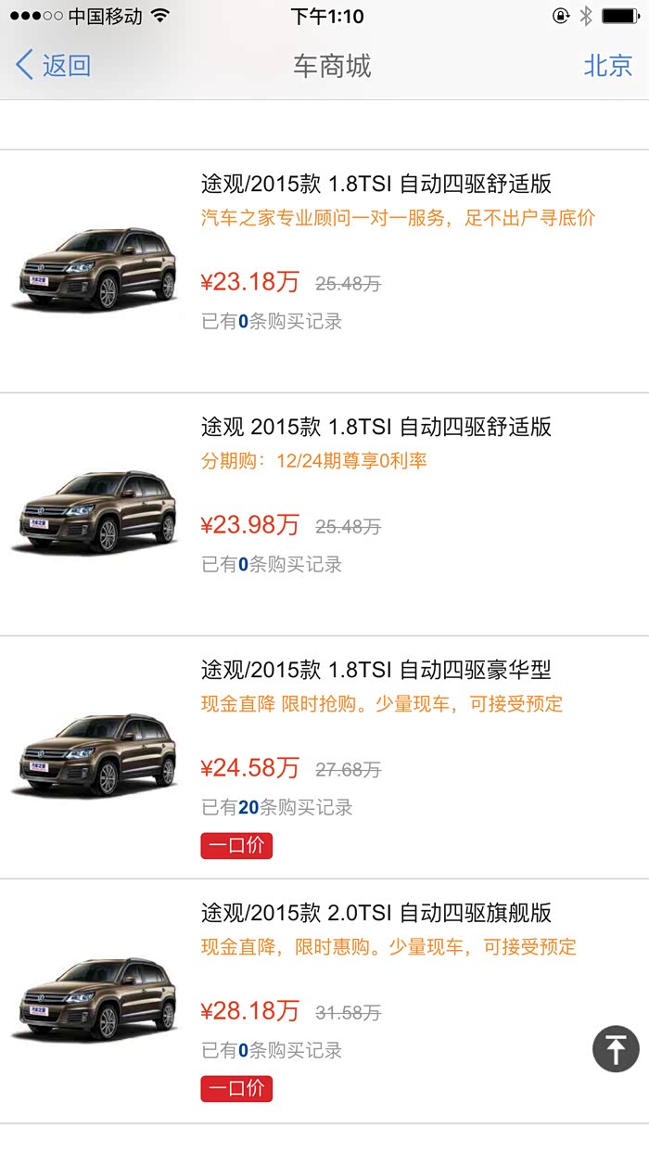
Task: Open city selector 北京
Action: pyautogui.click(x=608, y=66)
